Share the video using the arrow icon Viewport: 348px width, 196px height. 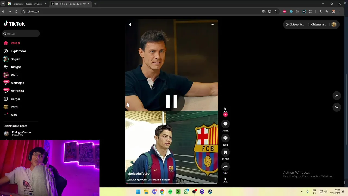click(x=225, y=166)
